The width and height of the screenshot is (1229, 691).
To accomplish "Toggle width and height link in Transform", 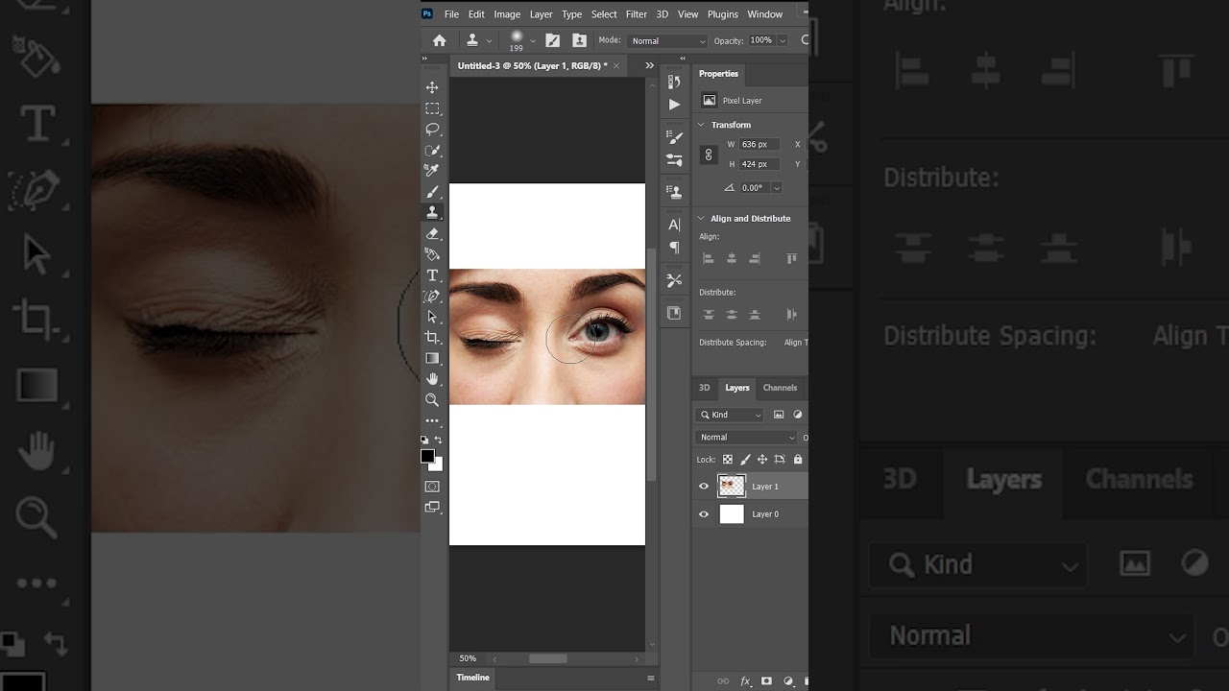I will [709, 155].
